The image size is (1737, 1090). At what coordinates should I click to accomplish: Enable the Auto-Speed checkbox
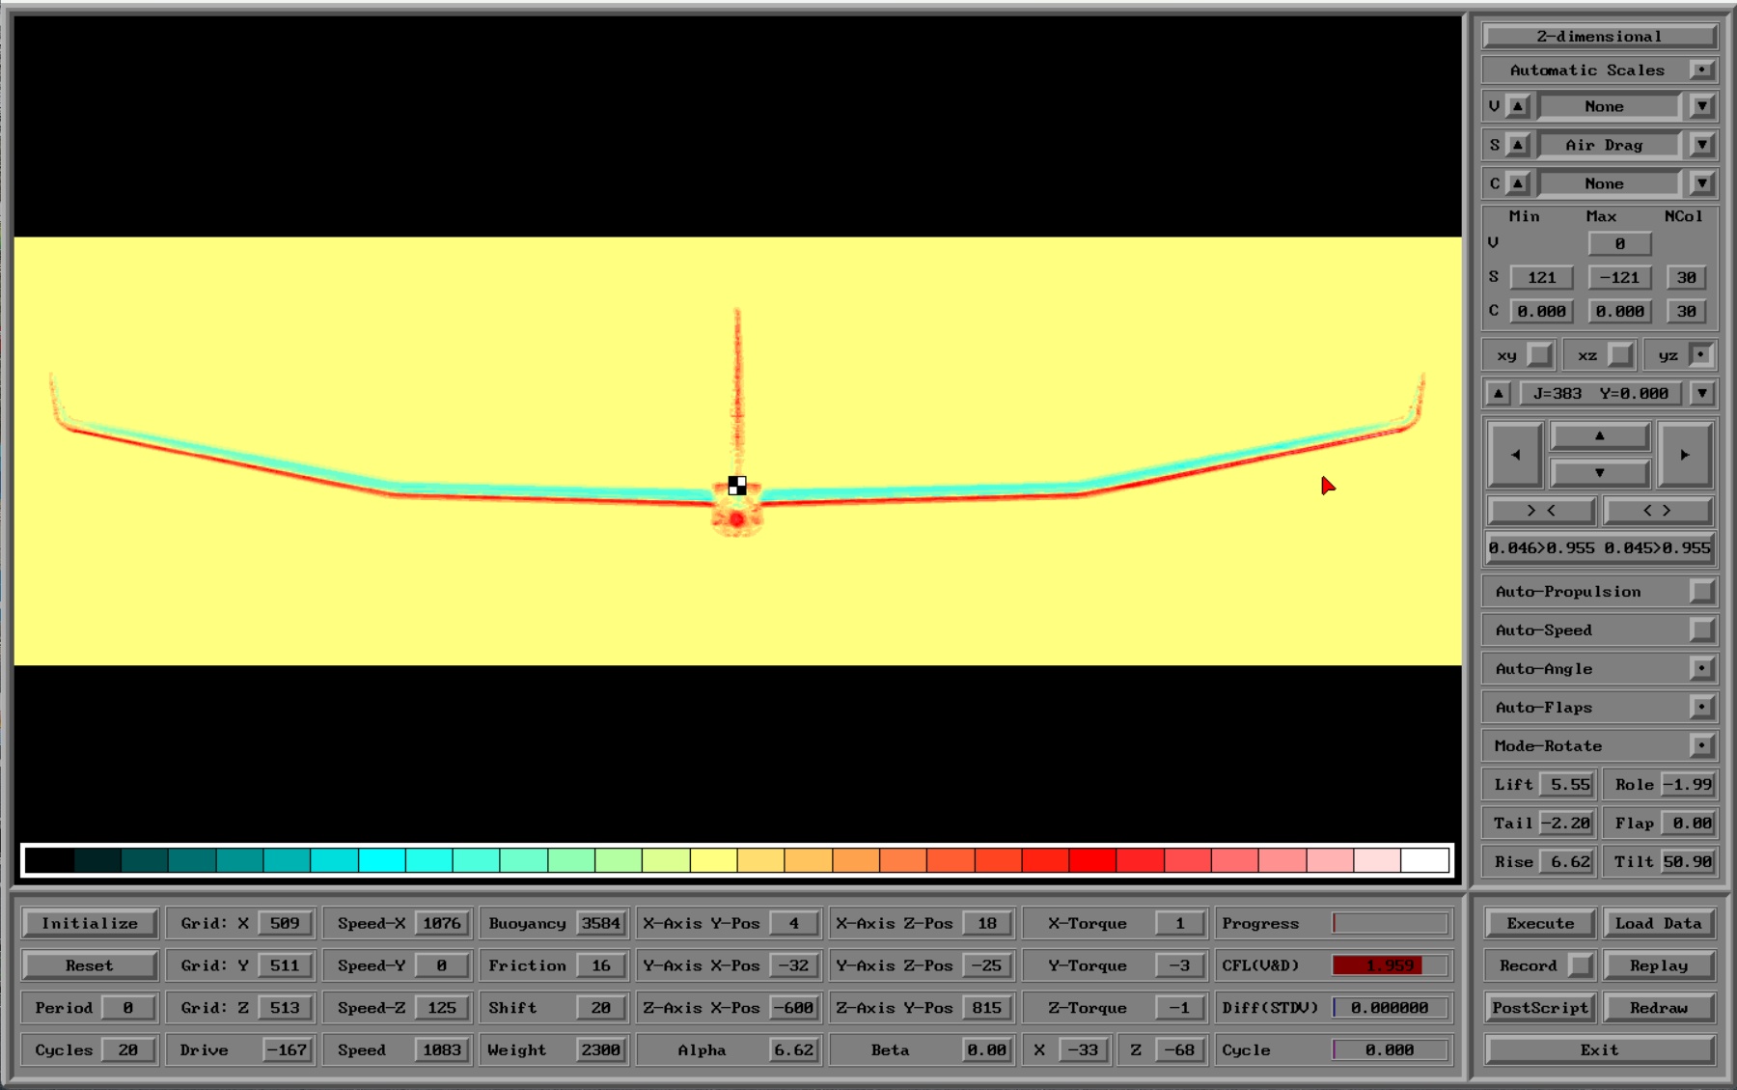[1702, 629]
